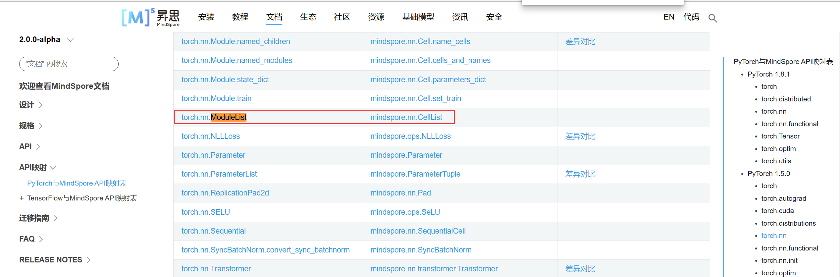This screenshot has height=277, width=840.
Task: Focus the "文档" 内搜索 search box
Action: [69, 64]
